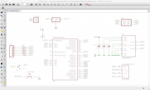Select the Value tool
The image size is (150, 90).
(x=4, y=45)
